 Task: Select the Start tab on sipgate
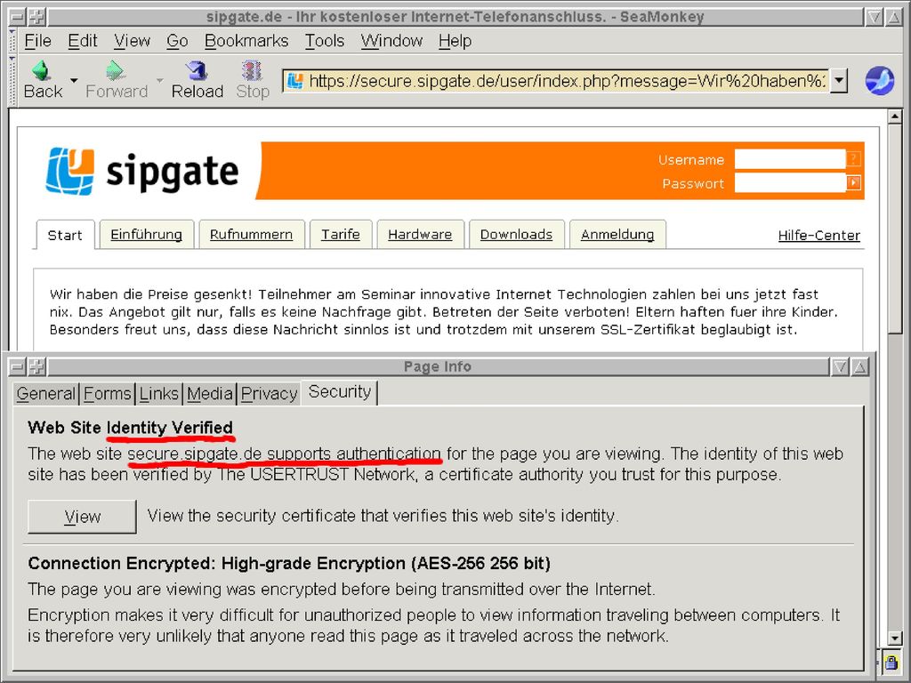tap(65, 235)
